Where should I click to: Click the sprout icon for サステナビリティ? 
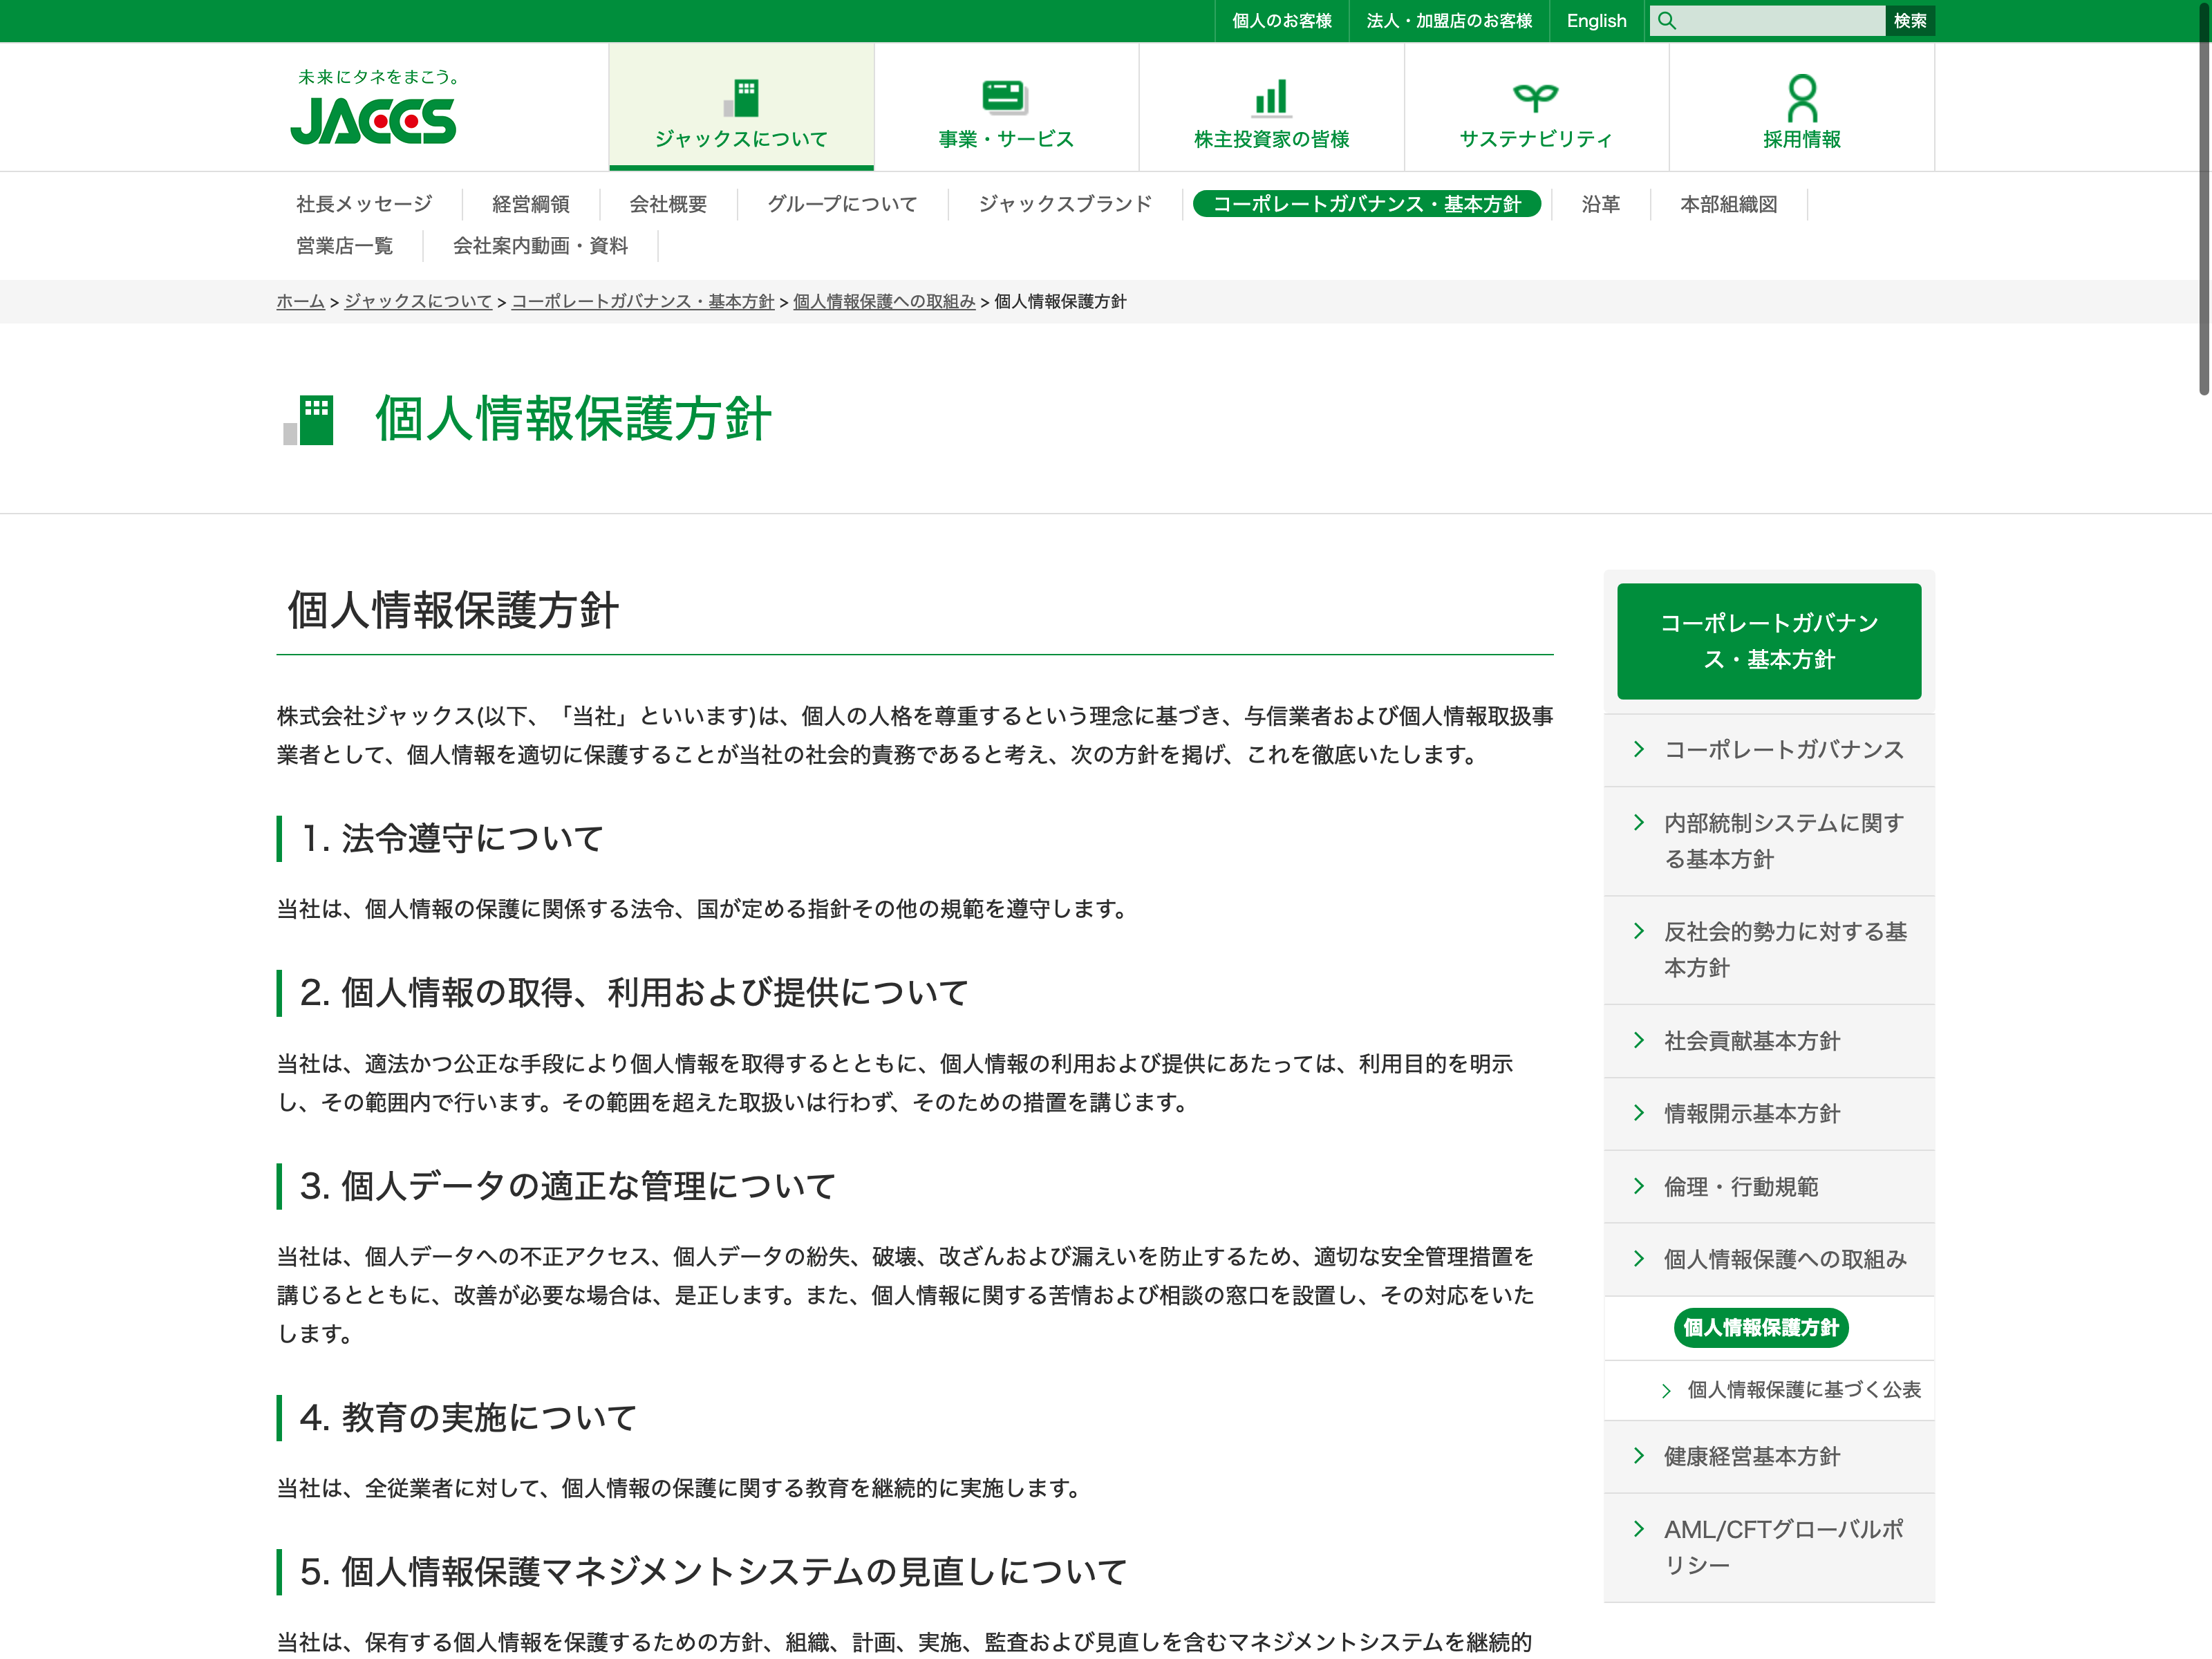1535,97
